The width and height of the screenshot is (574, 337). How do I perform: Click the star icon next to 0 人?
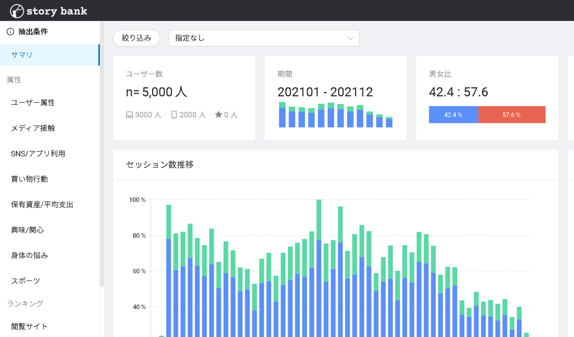coord(218,115)
